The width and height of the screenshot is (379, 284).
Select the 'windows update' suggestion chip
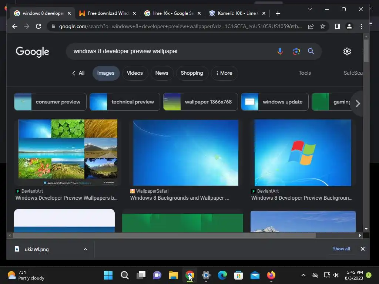[x=275, y=102]
